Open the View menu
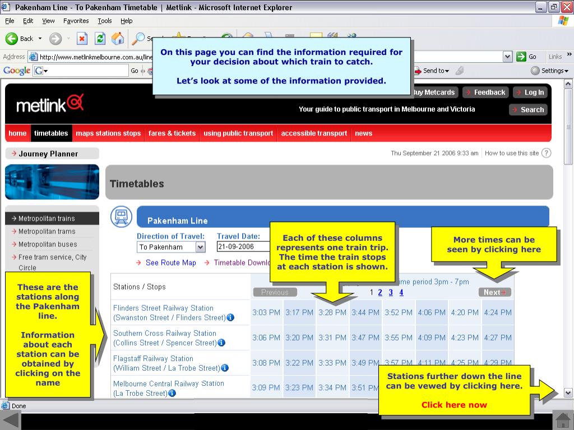The width and height of the screenshot is (574, 430). 48,21
